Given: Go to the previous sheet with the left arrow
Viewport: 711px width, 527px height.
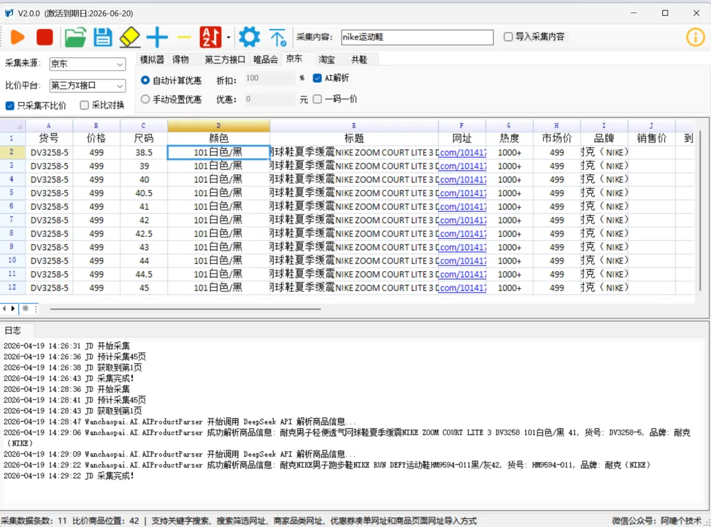Looking at the screenshot, I should pos(4,309).
